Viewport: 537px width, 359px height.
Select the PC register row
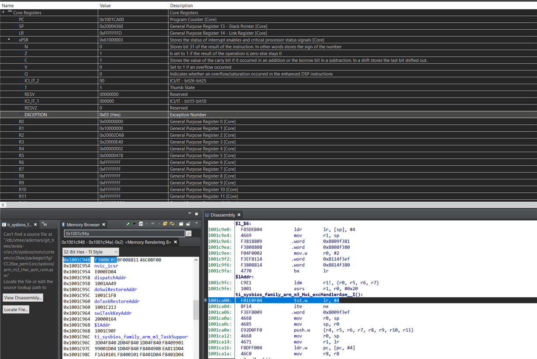(268, 20)
